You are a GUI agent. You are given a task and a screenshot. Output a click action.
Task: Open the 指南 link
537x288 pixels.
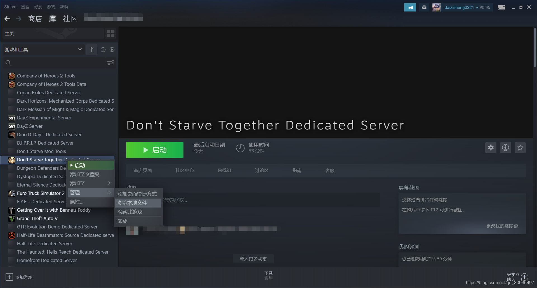pyautogui.click(x=297, y=171)
